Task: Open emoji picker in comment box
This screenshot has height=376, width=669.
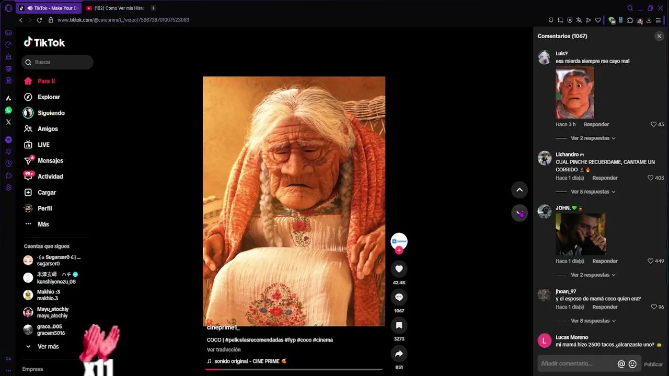Action: tap(632, 364)
